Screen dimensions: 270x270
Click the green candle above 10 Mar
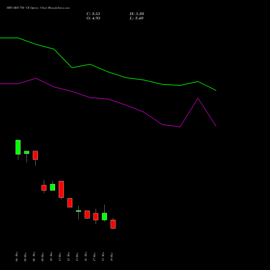[52, 187]
